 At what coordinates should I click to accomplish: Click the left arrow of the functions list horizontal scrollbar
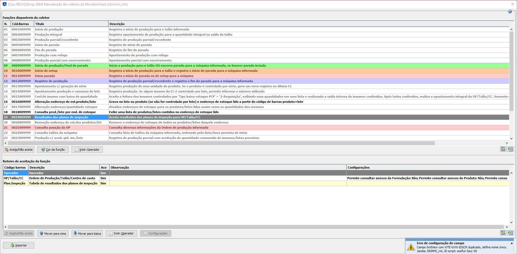pyautogui.click(x=5, y=143)
